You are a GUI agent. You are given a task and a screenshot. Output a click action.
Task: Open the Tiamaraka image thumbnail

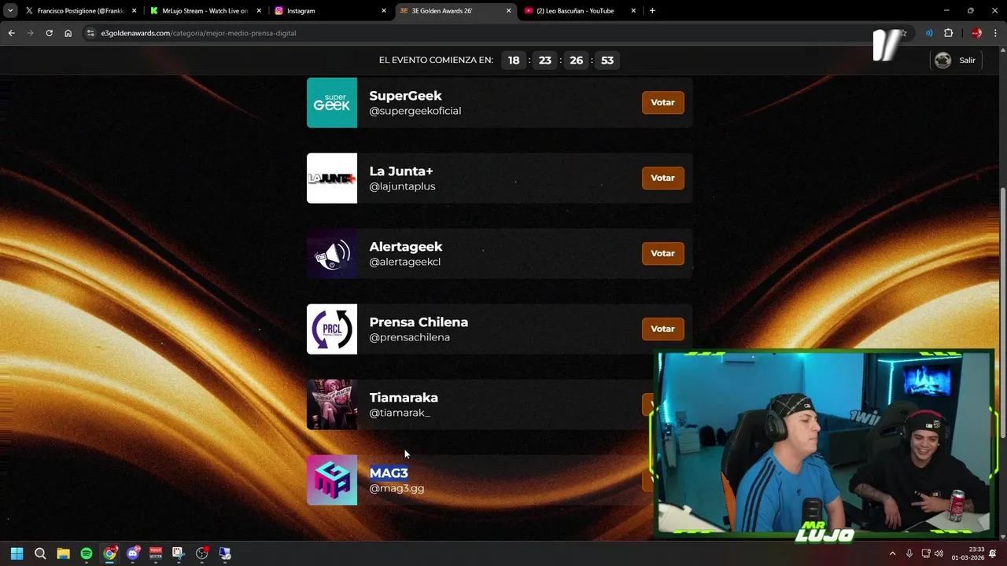(332, 405)
